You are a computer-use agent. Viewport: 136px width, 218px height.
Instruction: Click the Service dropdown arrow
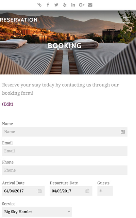click(x=69, y=212)
